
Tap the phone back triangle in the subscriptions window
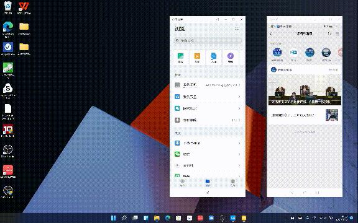(x=291, y=193)
